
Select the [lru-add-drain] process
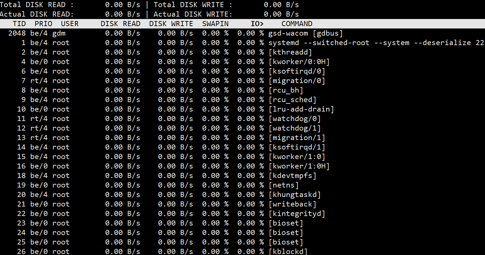pos(301,109)
